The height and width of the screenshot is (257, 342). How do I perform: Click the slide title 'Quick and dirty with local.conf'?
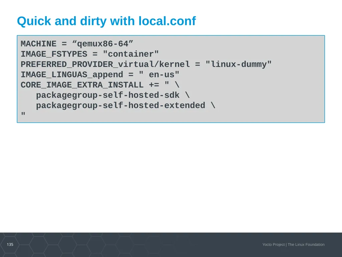click(107, 21)
